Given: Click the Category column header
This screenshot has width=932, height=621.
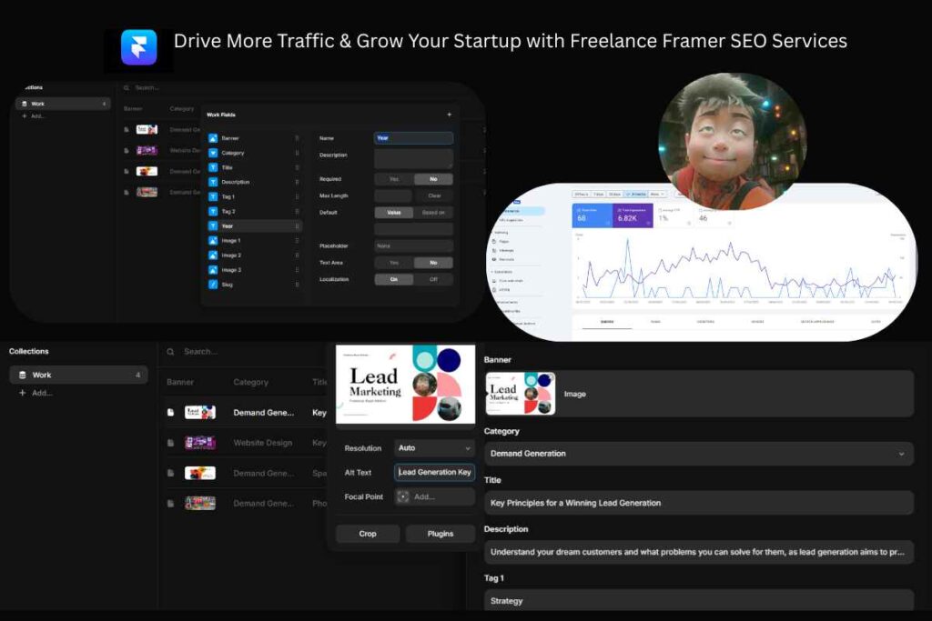Looking at the screenshot, I should [251, 383].
